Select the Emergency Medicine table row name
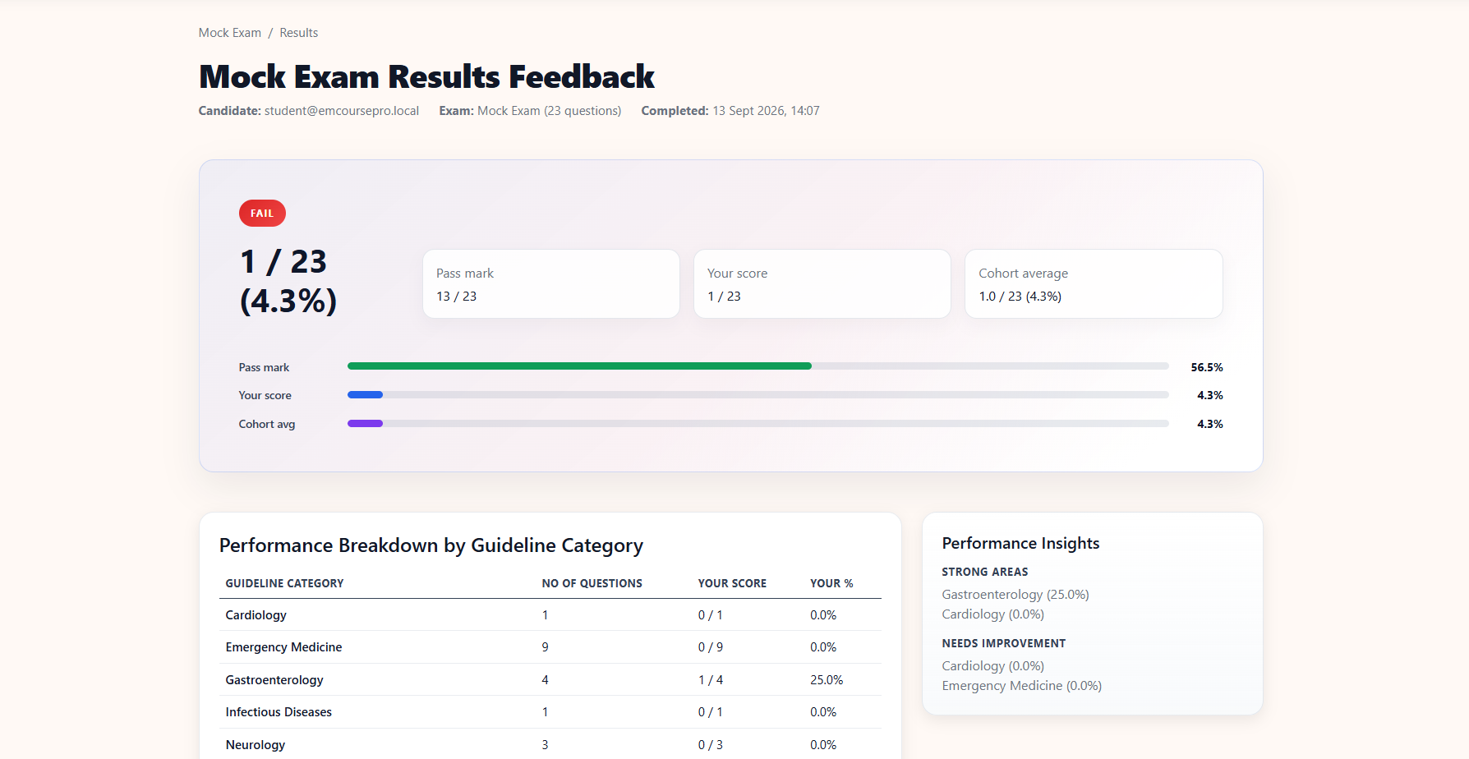 point(283,647)
